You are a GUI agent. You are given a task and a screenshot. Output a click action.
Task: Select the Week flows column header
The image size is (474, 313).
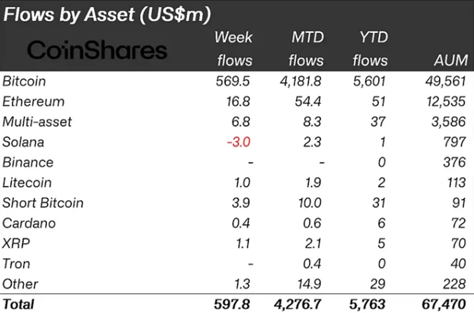point(234,49)
